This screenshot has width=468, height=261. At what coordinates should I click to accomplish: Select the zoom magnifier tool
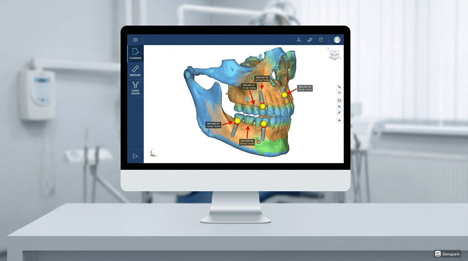pos(339,107)
